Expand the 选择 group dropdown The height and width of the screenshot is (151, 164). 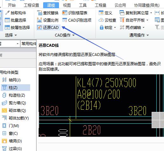(16, 35)
